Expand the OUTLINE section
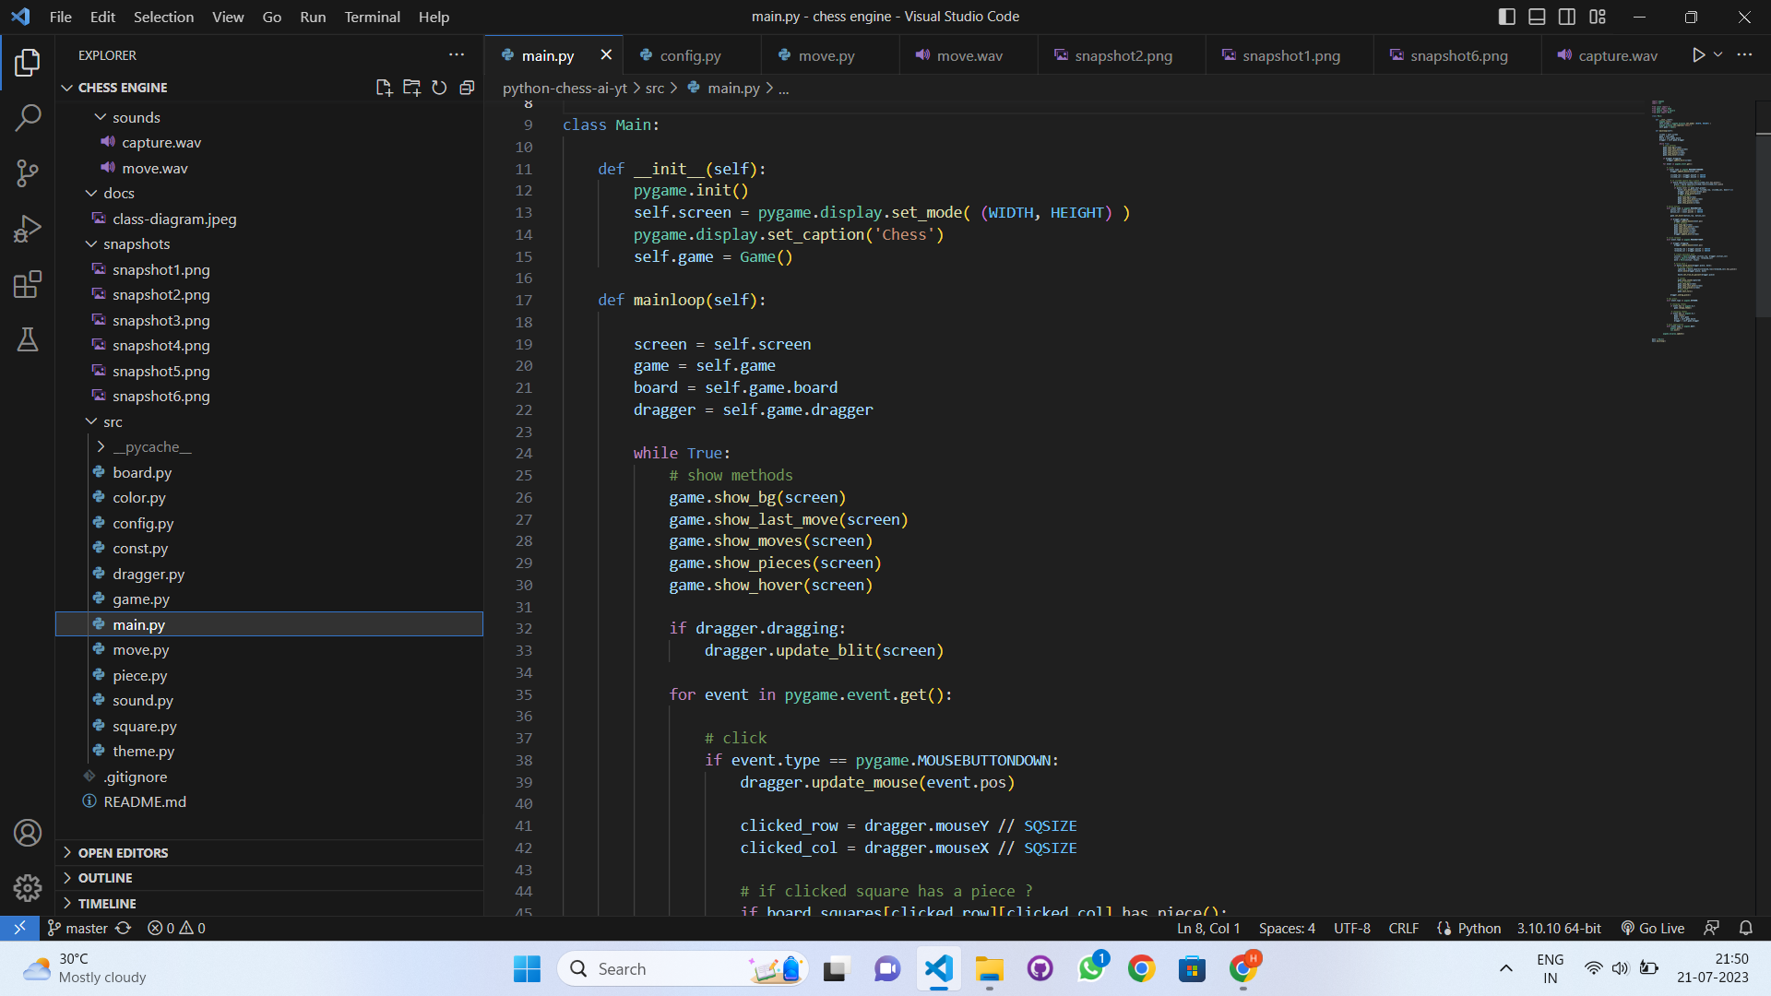1771x996 pixels. pos(105,878)
